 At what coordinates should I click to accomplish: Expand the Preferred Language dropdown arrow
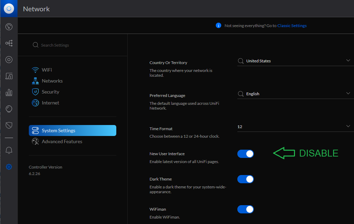[348, 93]
